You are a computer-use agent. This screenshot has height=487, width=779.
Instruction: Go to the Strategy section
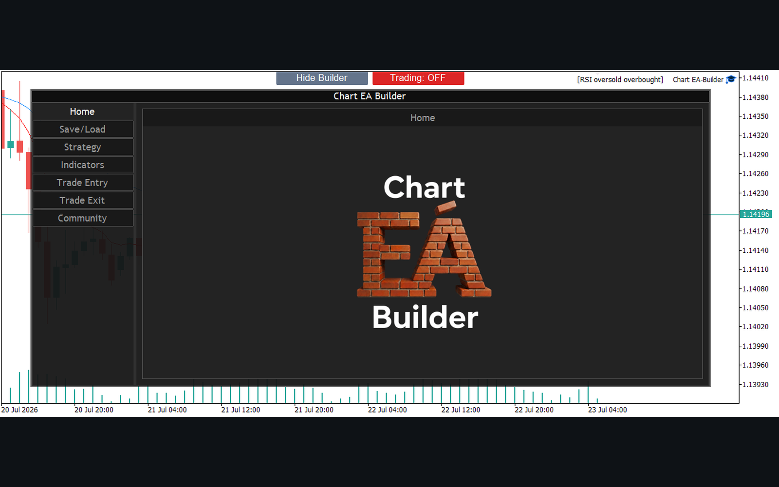pos(82,147)
